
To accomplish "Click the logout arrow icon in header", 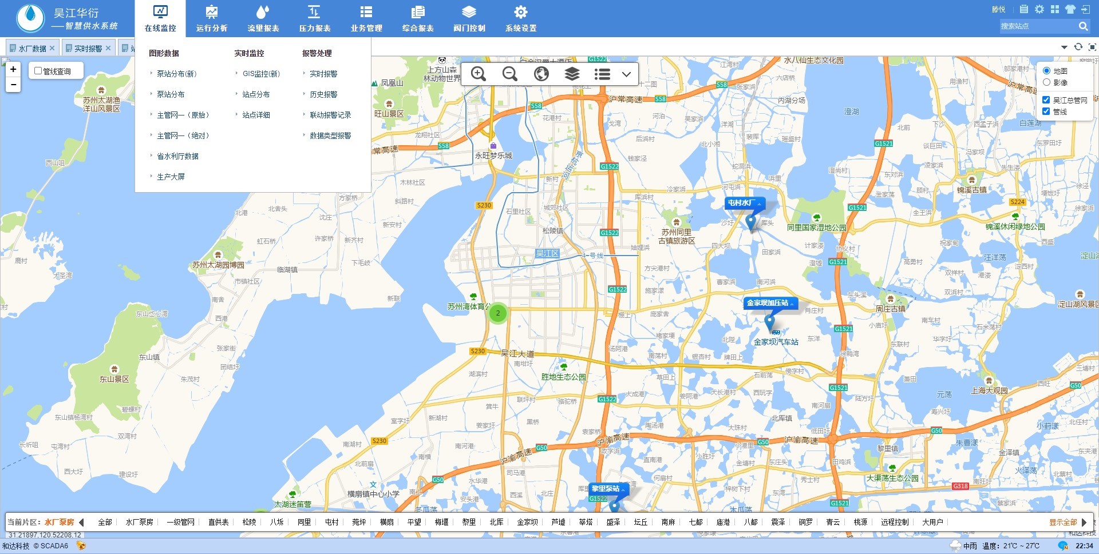I will click(1086, 9).
